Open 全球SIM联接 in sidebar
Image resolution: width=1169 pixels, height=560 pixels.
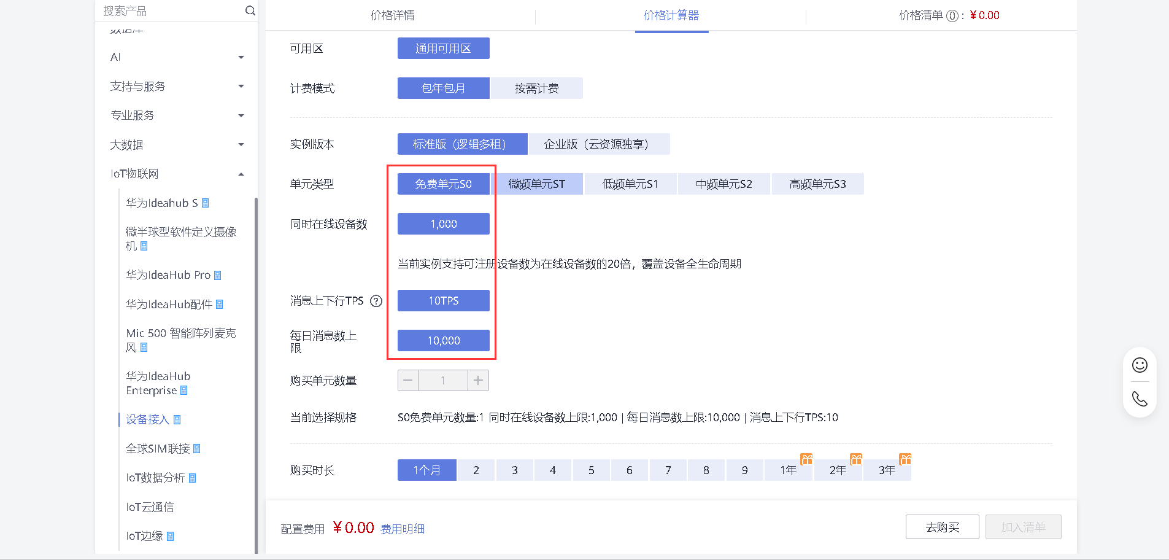(158, 449)
